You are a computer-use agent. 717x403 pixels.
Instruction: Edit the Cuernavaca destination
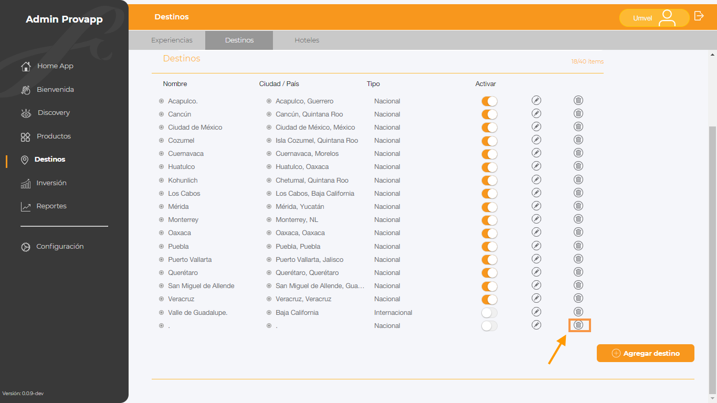click(536, 153)
